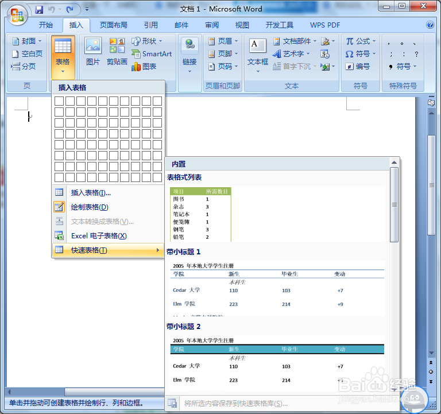Image resolution: width=441 pixels, height=414 pixels.
Task: Click the Undo icon in quick access toolbar
Action: click(51, 10)
